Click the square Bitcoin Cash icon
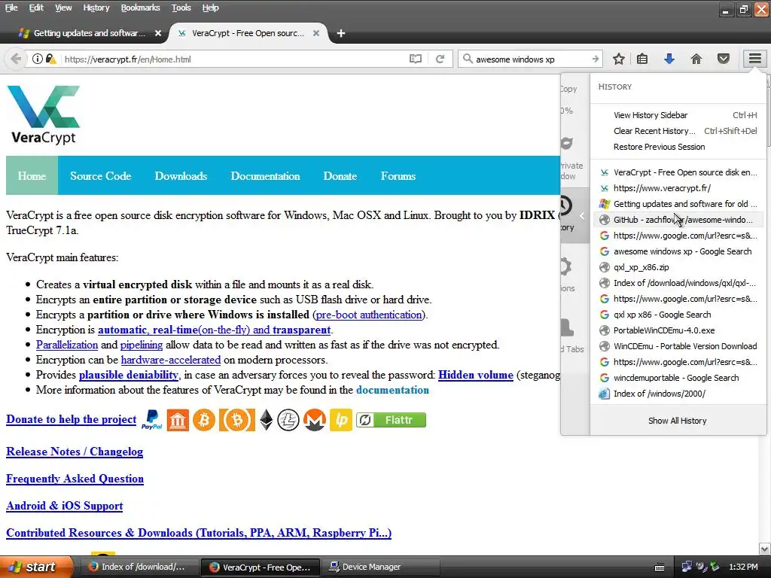The height and width of the screenshot is (578, 771). point(236,420)
